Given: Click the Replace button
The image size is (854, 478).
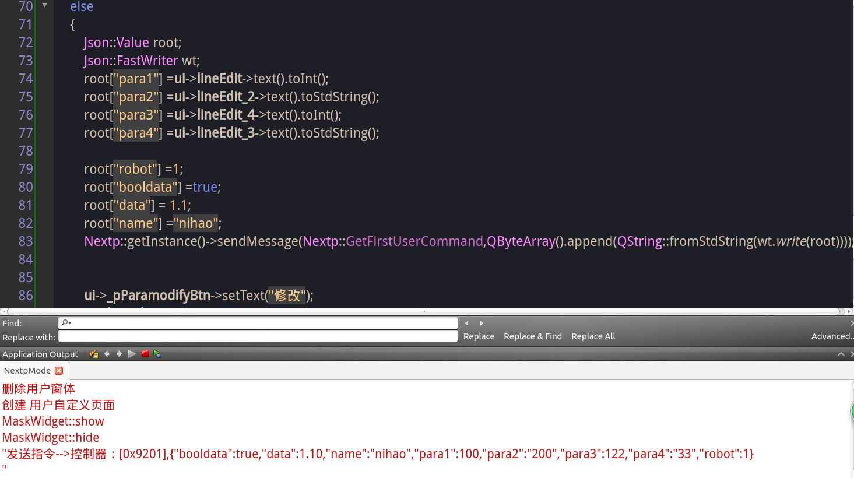Looking at the screenshot, I should [x=479, y=336].
